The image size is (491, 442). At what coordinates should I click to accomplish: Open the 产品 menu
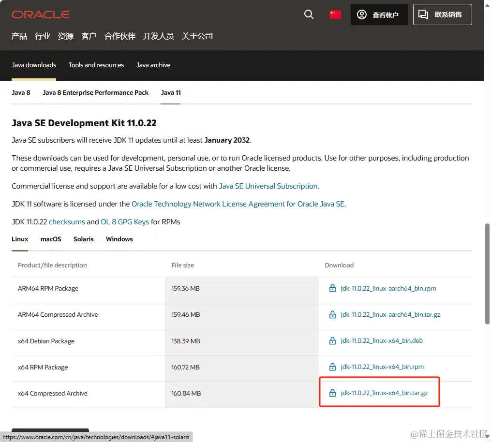[19, 36]
